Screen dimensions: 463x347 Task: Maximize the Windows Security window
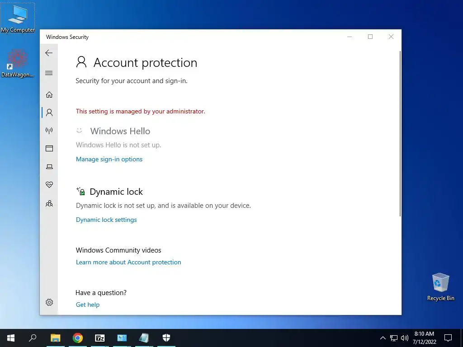click(x=370, y=37)
